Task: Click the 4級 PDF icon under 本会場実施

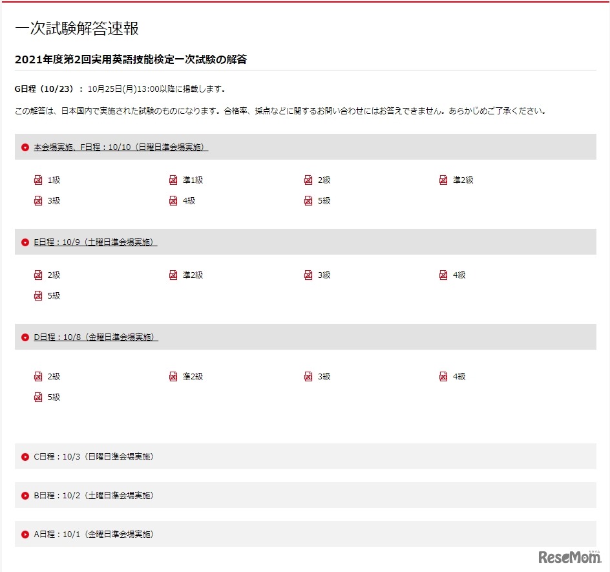Action: [173, 200]
